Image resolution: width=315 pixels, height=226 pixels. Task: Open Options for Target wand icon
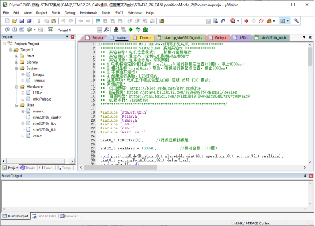tap(106, 30)
